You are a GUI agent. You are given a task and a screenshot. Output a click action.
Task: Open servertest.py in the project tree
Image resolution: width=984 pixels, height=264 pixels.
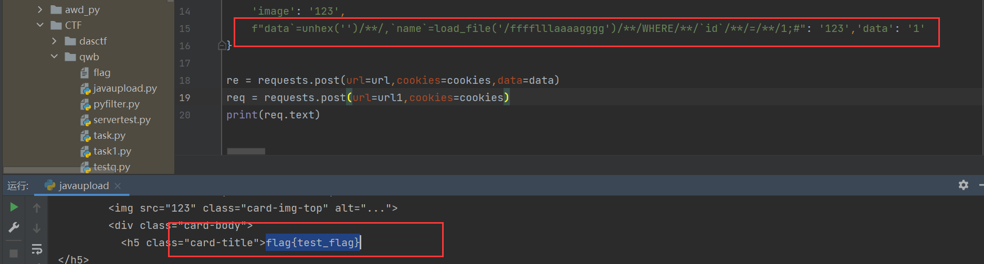click(x=121, y=119)
